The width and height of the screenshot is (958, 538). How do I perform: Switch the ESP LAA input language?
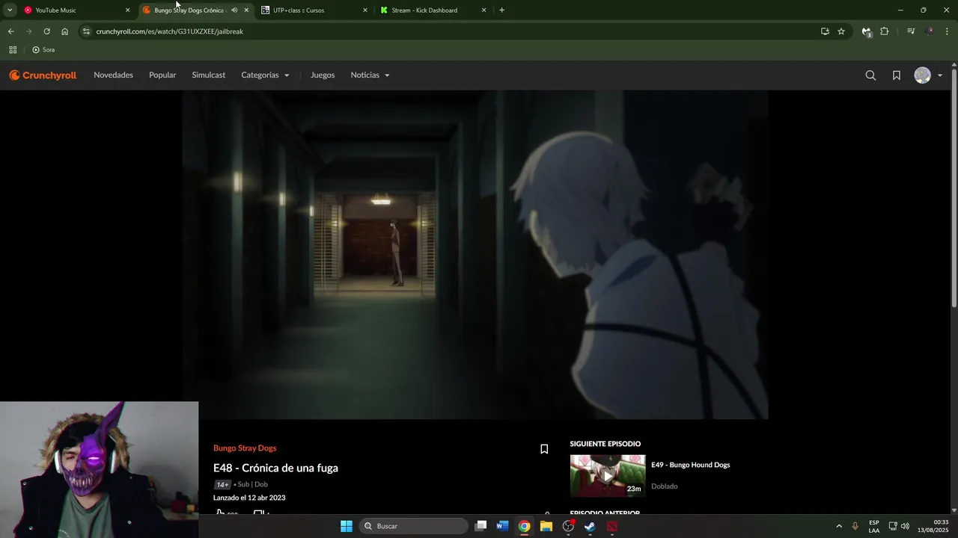point(874,526)
